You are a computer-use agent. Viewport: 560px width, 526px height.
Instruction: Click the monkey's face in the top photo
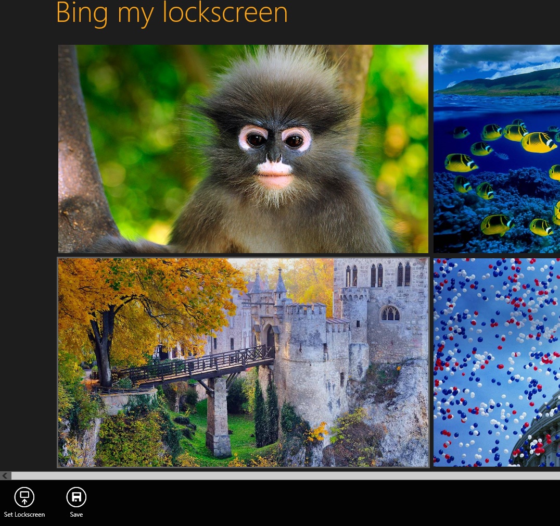click(x=274, y=154)
